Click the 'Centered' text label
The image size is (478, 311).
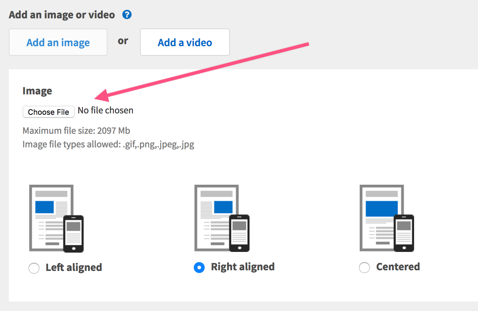(398, 267)
